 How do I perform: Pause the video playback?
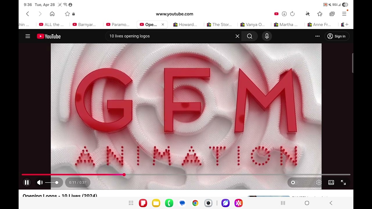point(27,183)
